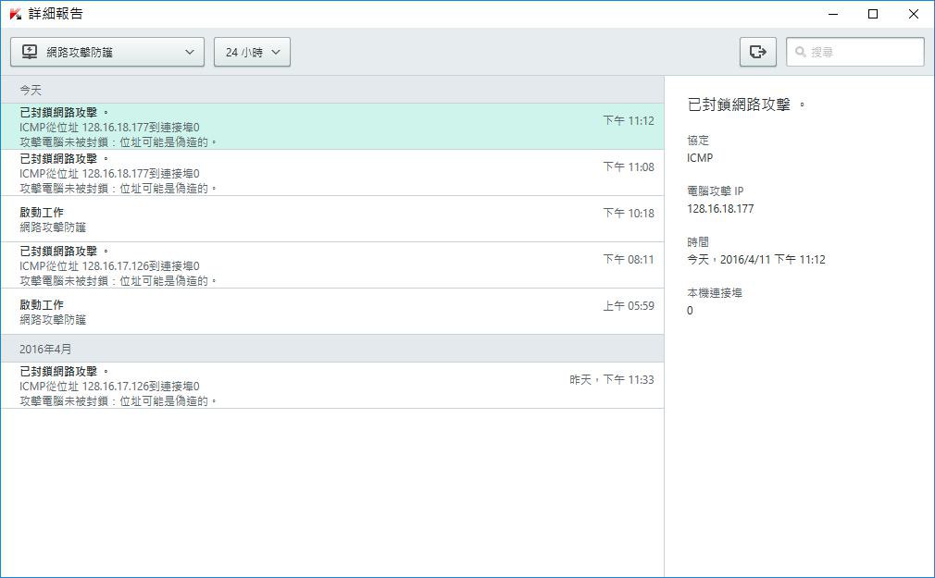The height and width of the screenshot is (578, 935).
Task: Select the blocked attack entry at 下午 11:08
Action: (x=332, y=173)
